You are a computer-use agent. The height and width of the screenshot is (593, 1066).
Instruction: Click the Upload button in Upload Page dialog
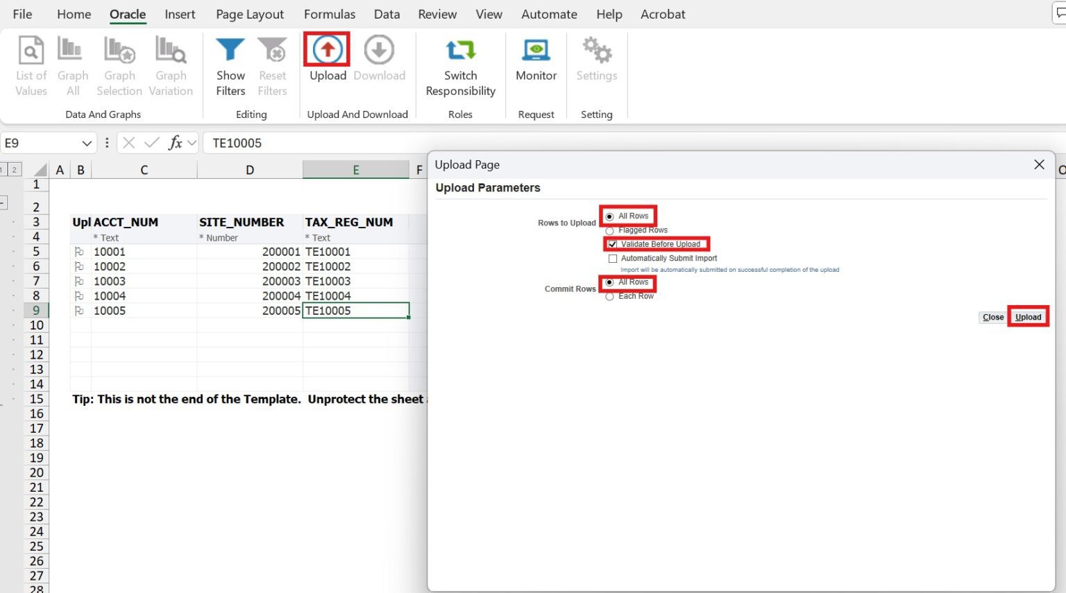1028,316
